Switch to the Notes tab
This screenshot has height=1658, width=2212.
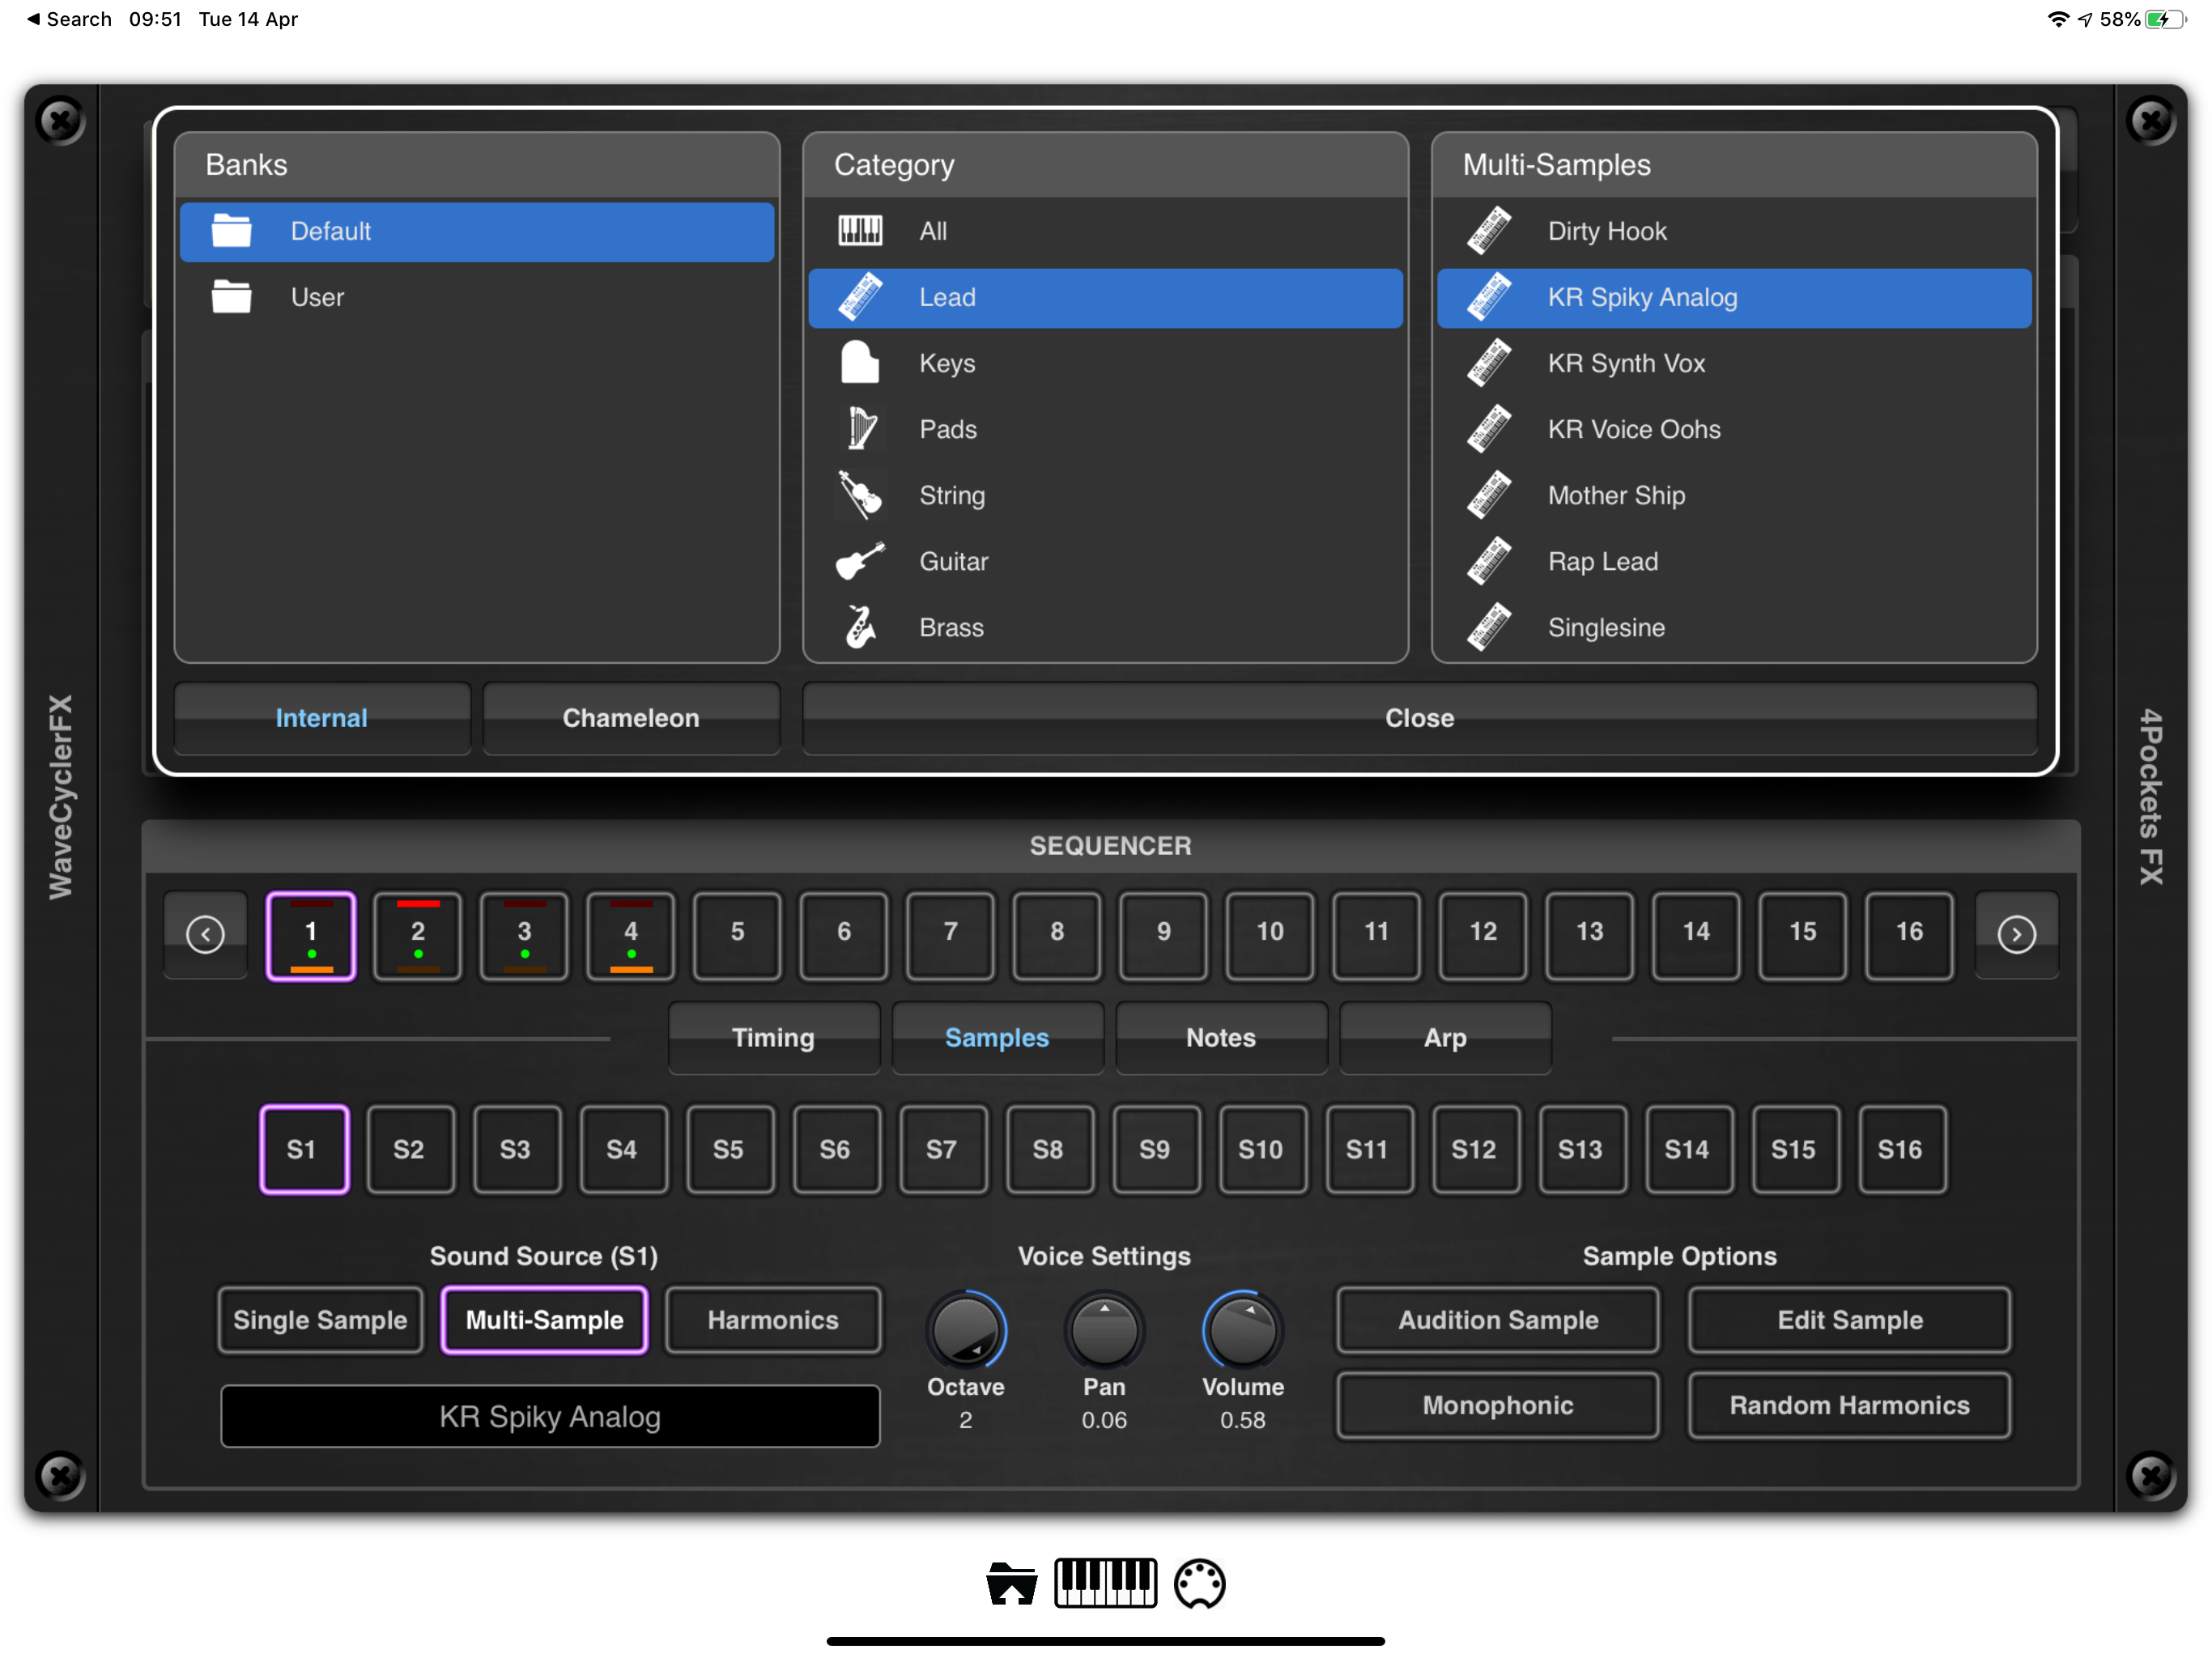point(1220,1037)
